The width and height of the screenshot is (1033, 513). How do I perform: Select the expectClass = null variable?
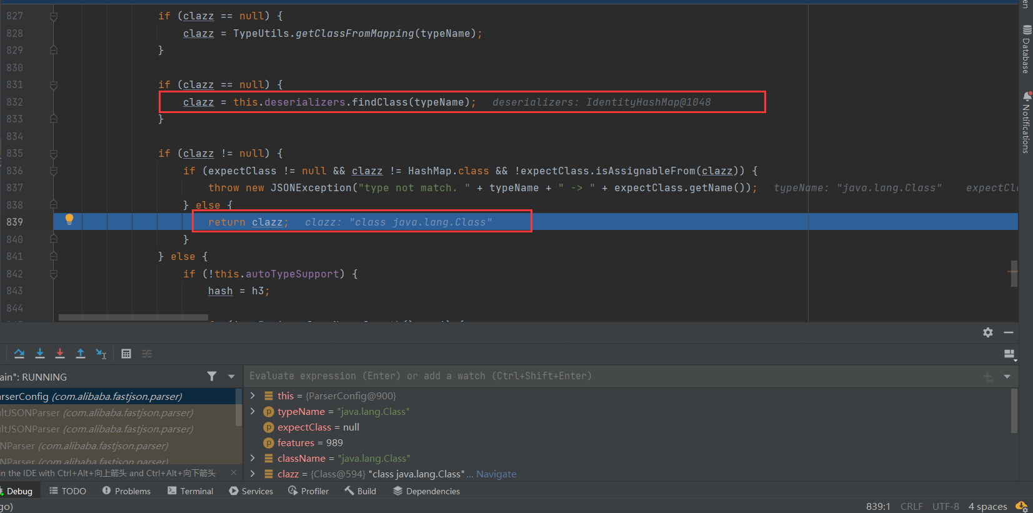click(x=318, y=427)
